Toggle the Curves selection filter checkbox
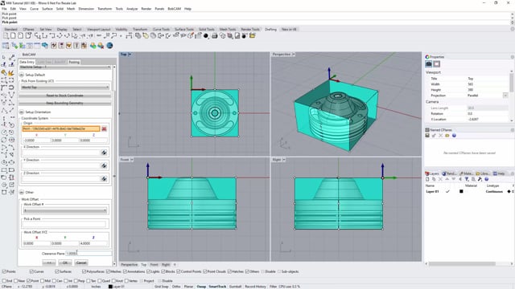515x289 pixels. (31, 271)
